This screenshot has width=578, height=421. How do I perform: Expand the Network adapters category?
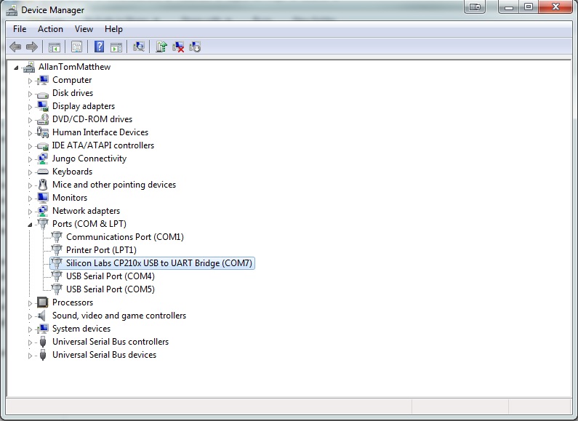[x=30, y=212]
